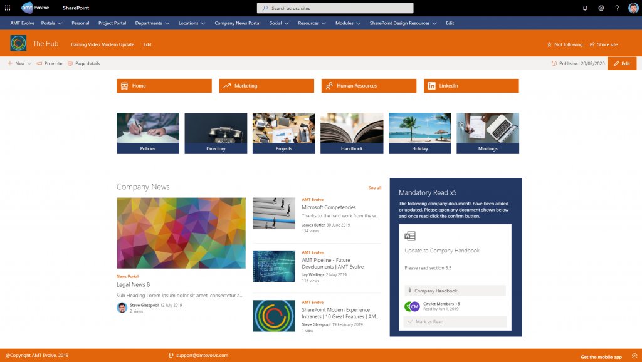The height and width of the screenshot is (362, 642).
Task: Click Edit next to The Hub navigation
Action: click(147, 44)
